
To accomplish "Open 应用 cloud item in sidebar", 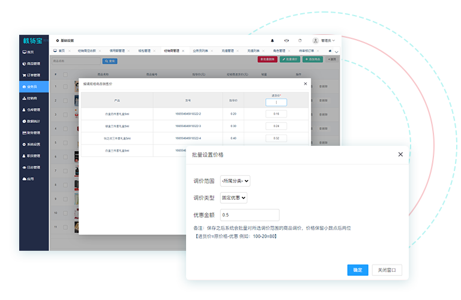I will click(29, 179).
